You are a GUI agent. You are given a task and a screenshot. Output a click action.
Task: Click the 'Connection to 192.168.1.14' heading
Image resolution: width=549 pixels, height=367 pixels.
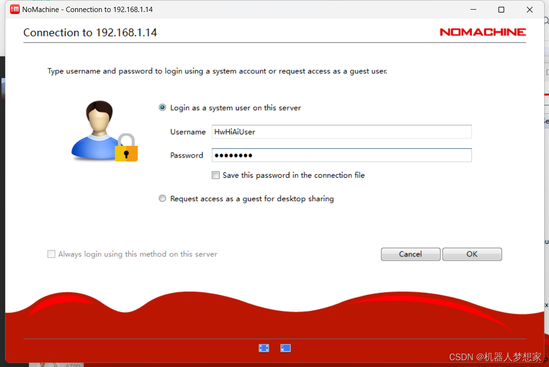(x=90, y=33)
